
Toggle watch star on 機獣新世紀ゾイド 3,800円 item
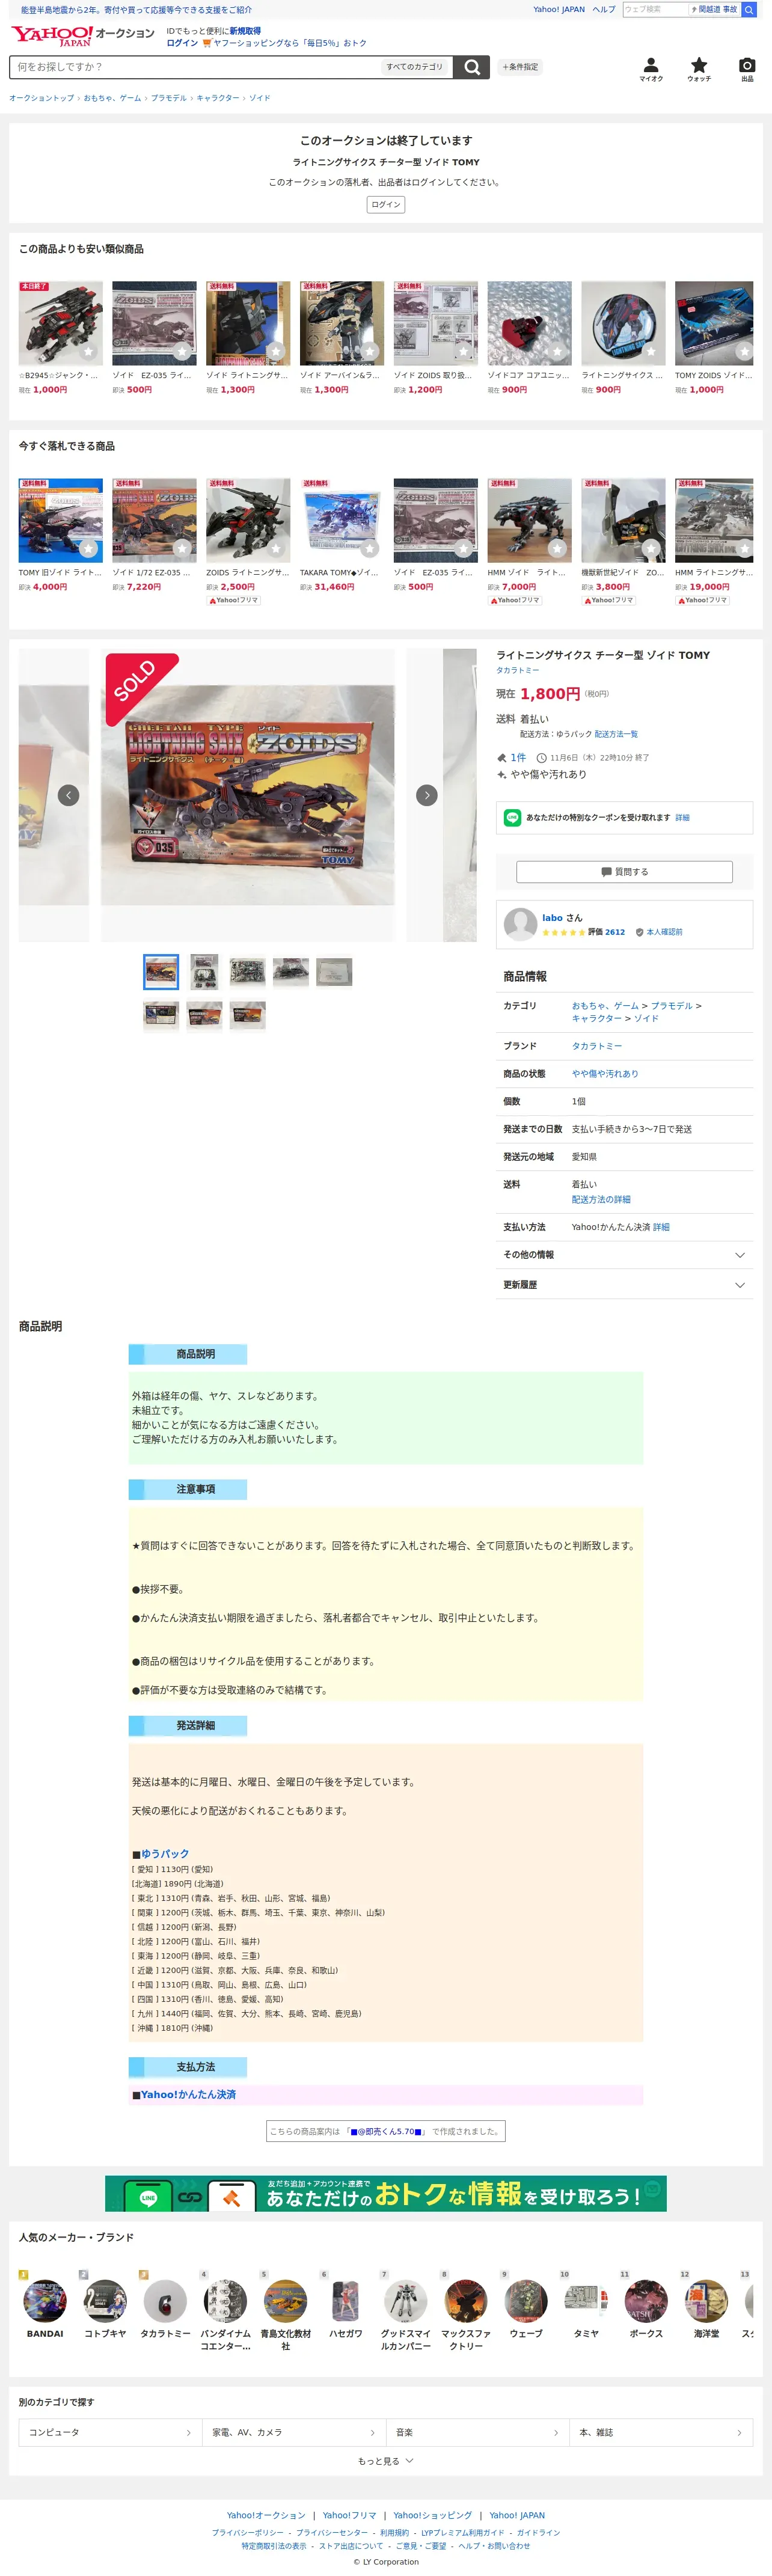click(x=651, y=548)
